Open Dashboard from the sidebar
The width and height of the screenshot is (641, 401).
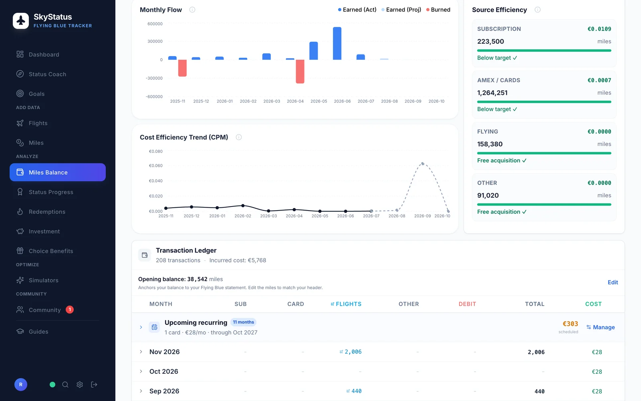pyautogui.click(x=58, y=55)
